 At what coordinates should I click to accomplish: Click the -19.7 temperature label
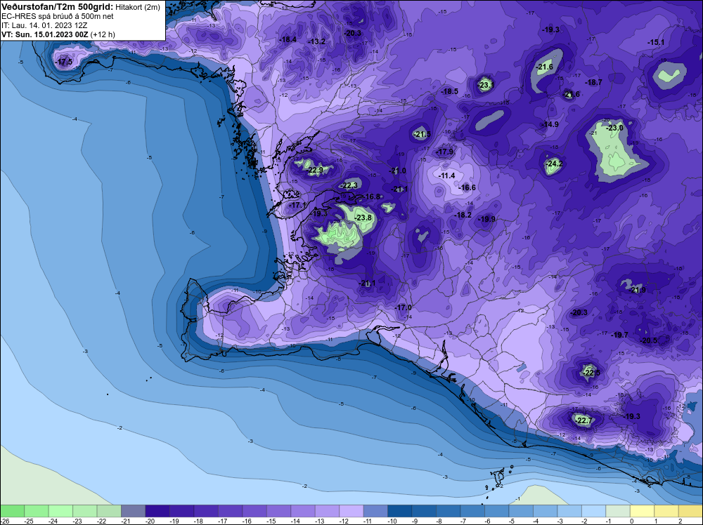coord(620,335)
